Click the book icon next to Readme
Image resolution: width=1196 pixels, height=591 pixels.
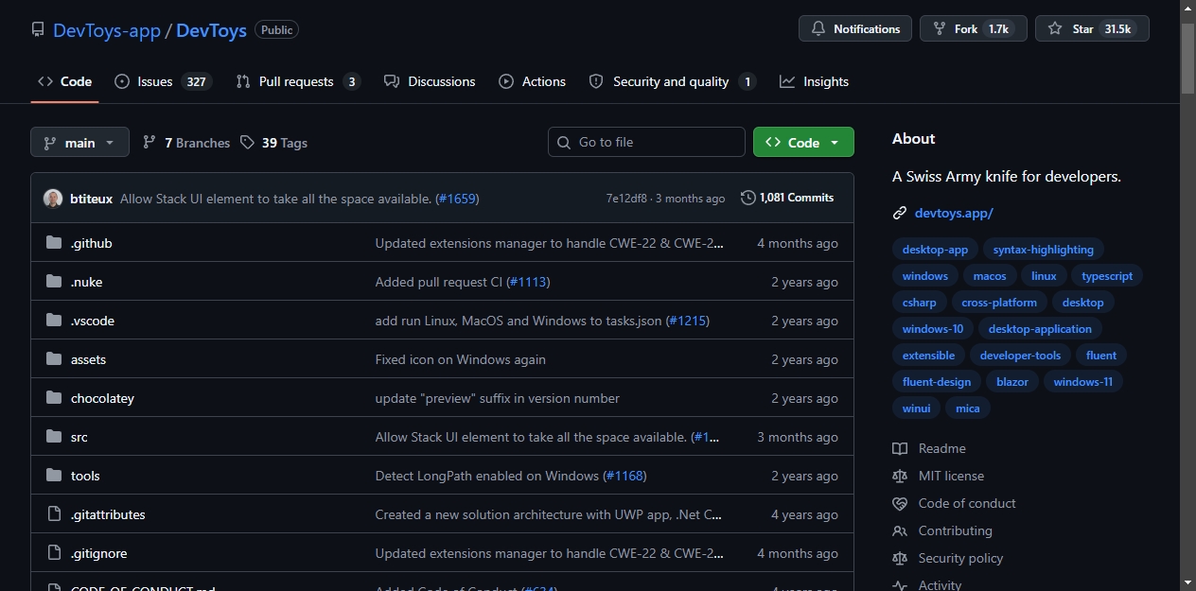[x=900, y=448]
